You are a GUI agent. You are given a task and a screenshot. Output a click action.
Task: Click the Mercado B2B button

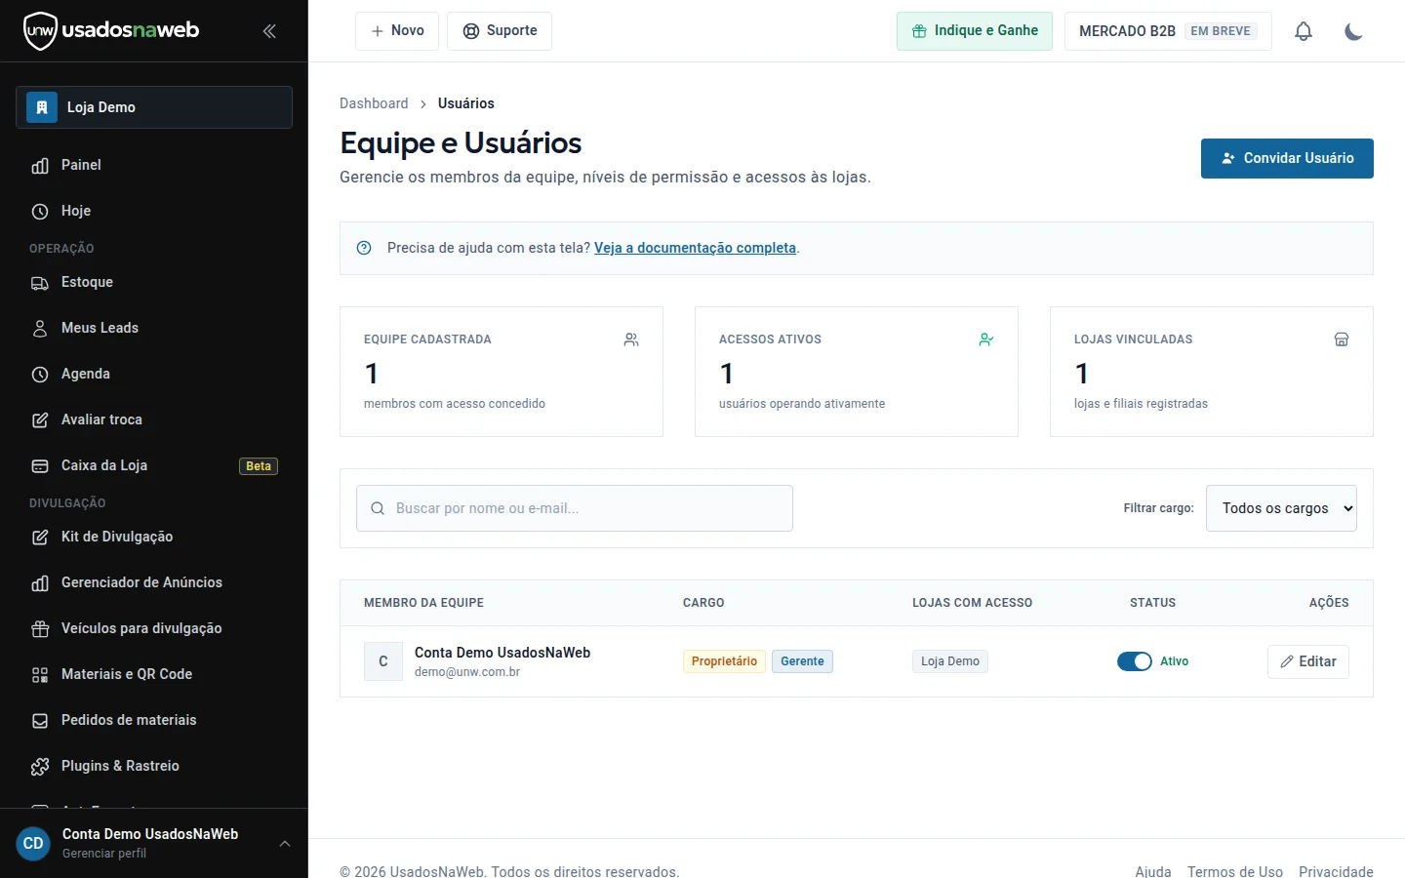(x=1168, y=31)
